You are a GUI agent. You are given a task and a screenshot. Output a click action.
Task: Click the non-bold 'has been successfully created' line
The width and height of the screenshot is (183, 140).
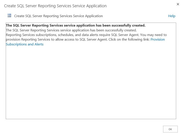click(x=71, y=30)
